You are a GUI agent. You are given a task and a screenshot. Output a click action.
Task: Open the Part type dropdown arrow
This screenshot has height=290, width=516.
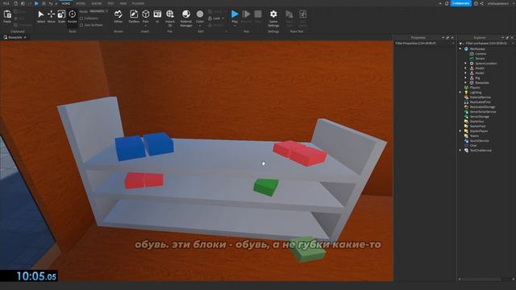pos(145,25)
